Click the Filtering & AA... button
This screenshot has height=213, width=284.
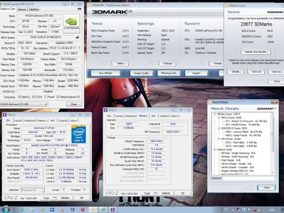pos(169,73)
